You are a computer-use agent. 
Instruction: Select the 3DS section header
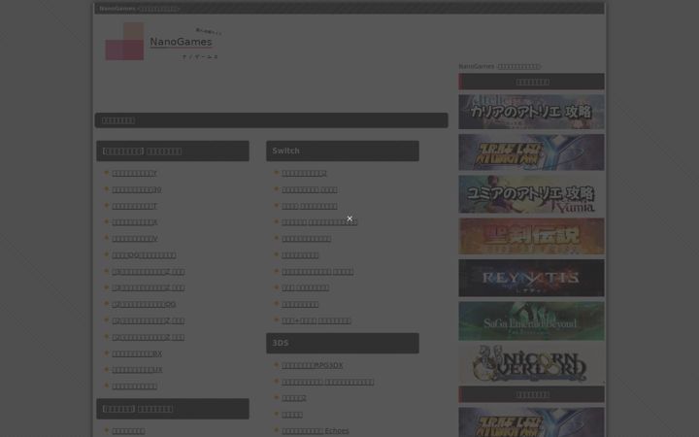(x=343, y=343)
